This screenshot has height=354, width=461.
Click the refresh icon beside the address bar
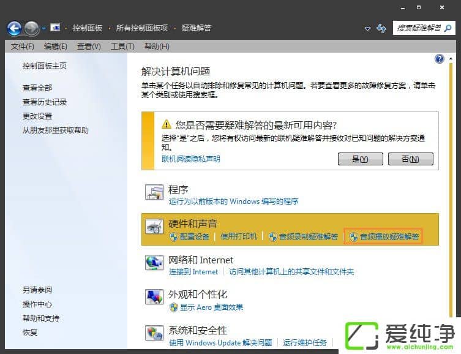coord(381,28)
